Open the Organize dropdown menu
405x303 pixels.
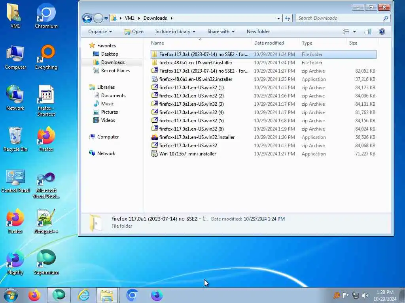100,32
